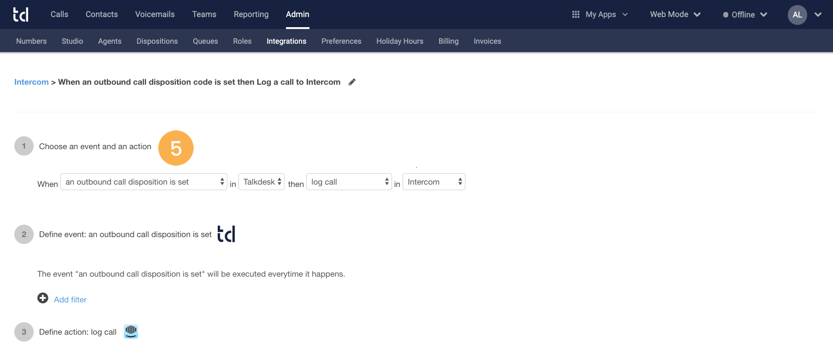Image resolution: width=833 pixels, height=360 pixels.
Task: Click the Add filter link
Action: pos(70,300)
